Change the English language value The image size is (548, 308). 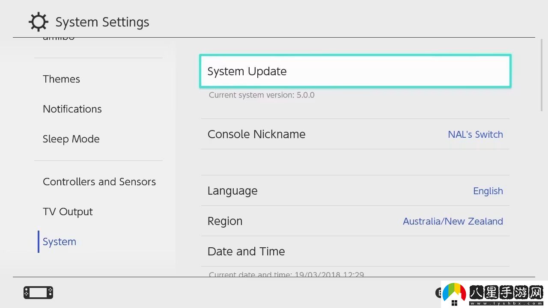point(488,191)
